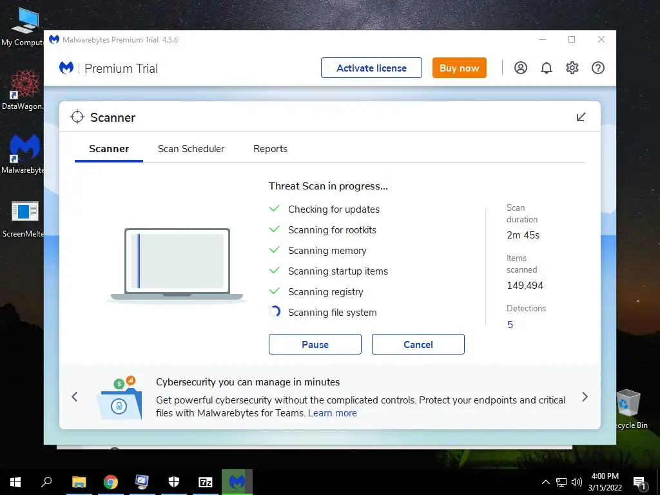
Task: Click the Checking for updates checkmark
Action: (275, 208)
